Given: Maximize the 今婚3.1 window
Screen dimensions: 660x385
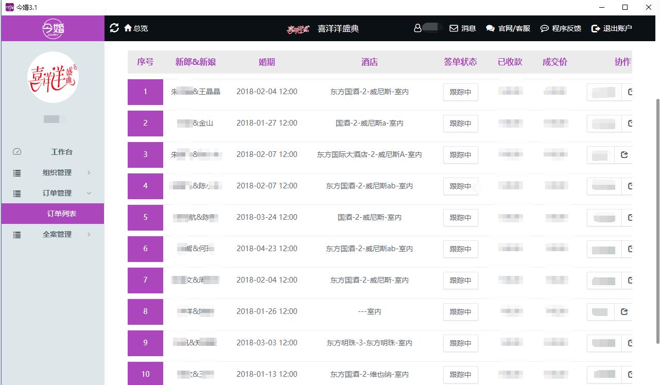Looking at the screenshot, I should click(x=625, y=7).
